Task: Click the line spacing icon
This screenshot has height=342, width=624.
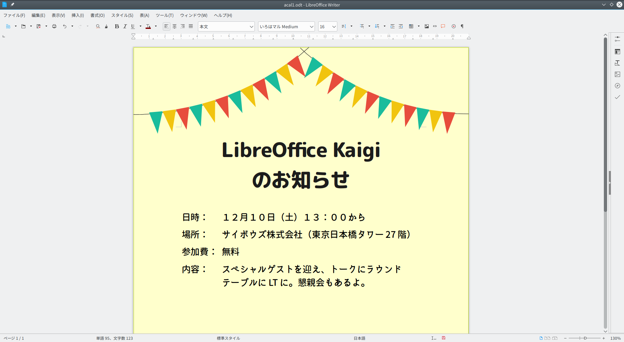Action: (344, 26)
